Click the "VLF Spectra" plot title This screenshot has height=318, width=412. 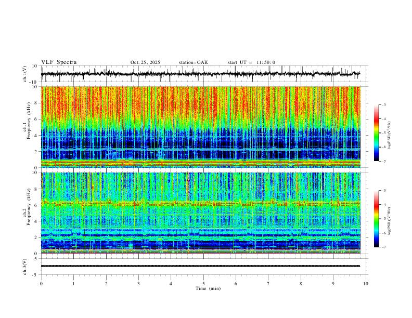click(x=59, y=62)
